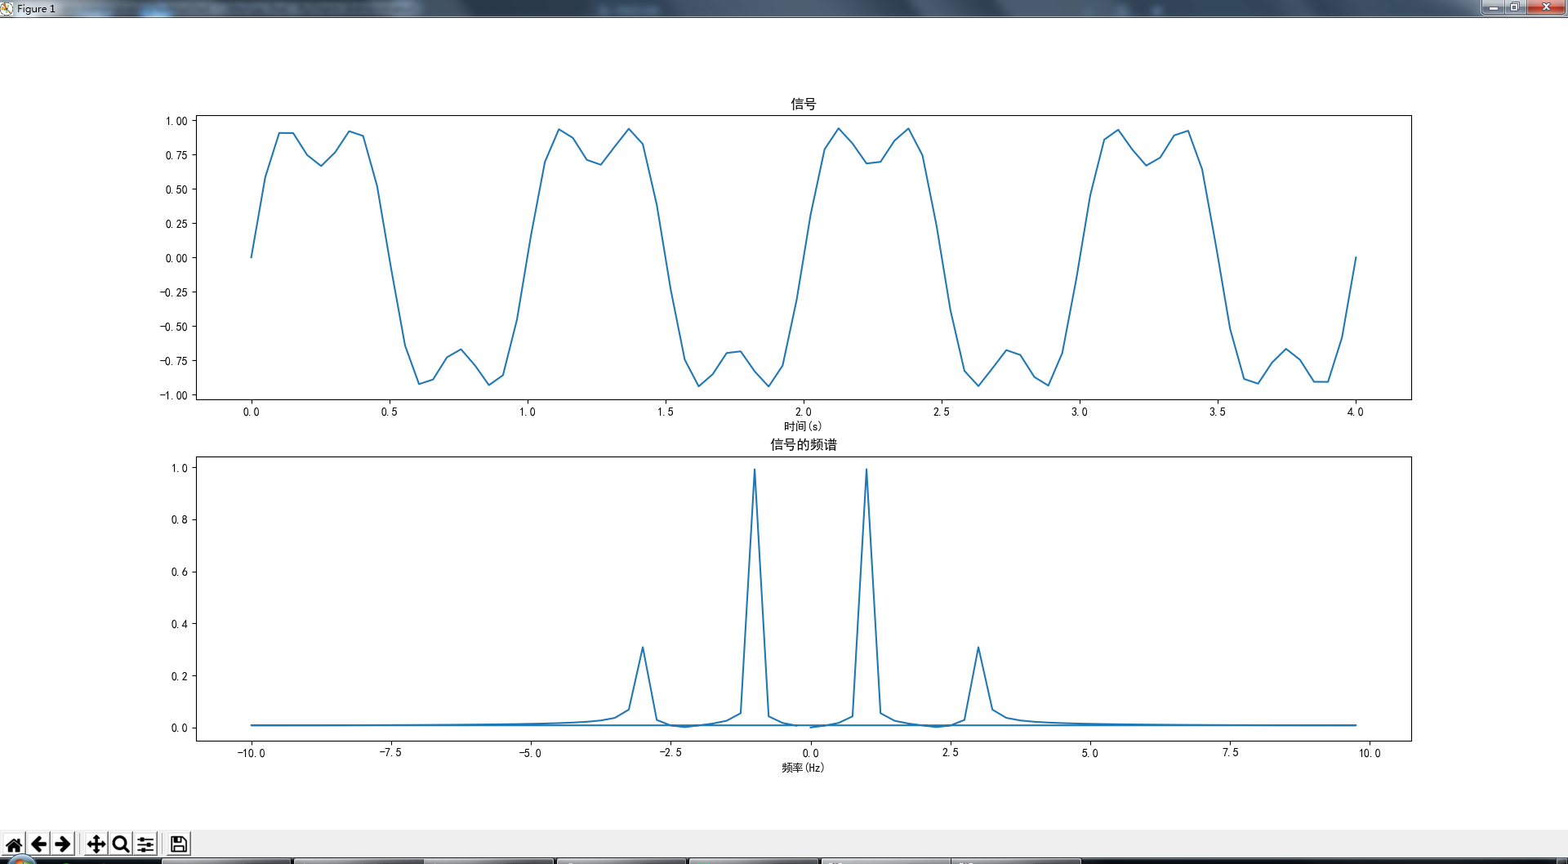Click the Matplotlib icon in title bar
Image resolution: width=1568 pixels, height=864 pixels.
pos(7,8)
